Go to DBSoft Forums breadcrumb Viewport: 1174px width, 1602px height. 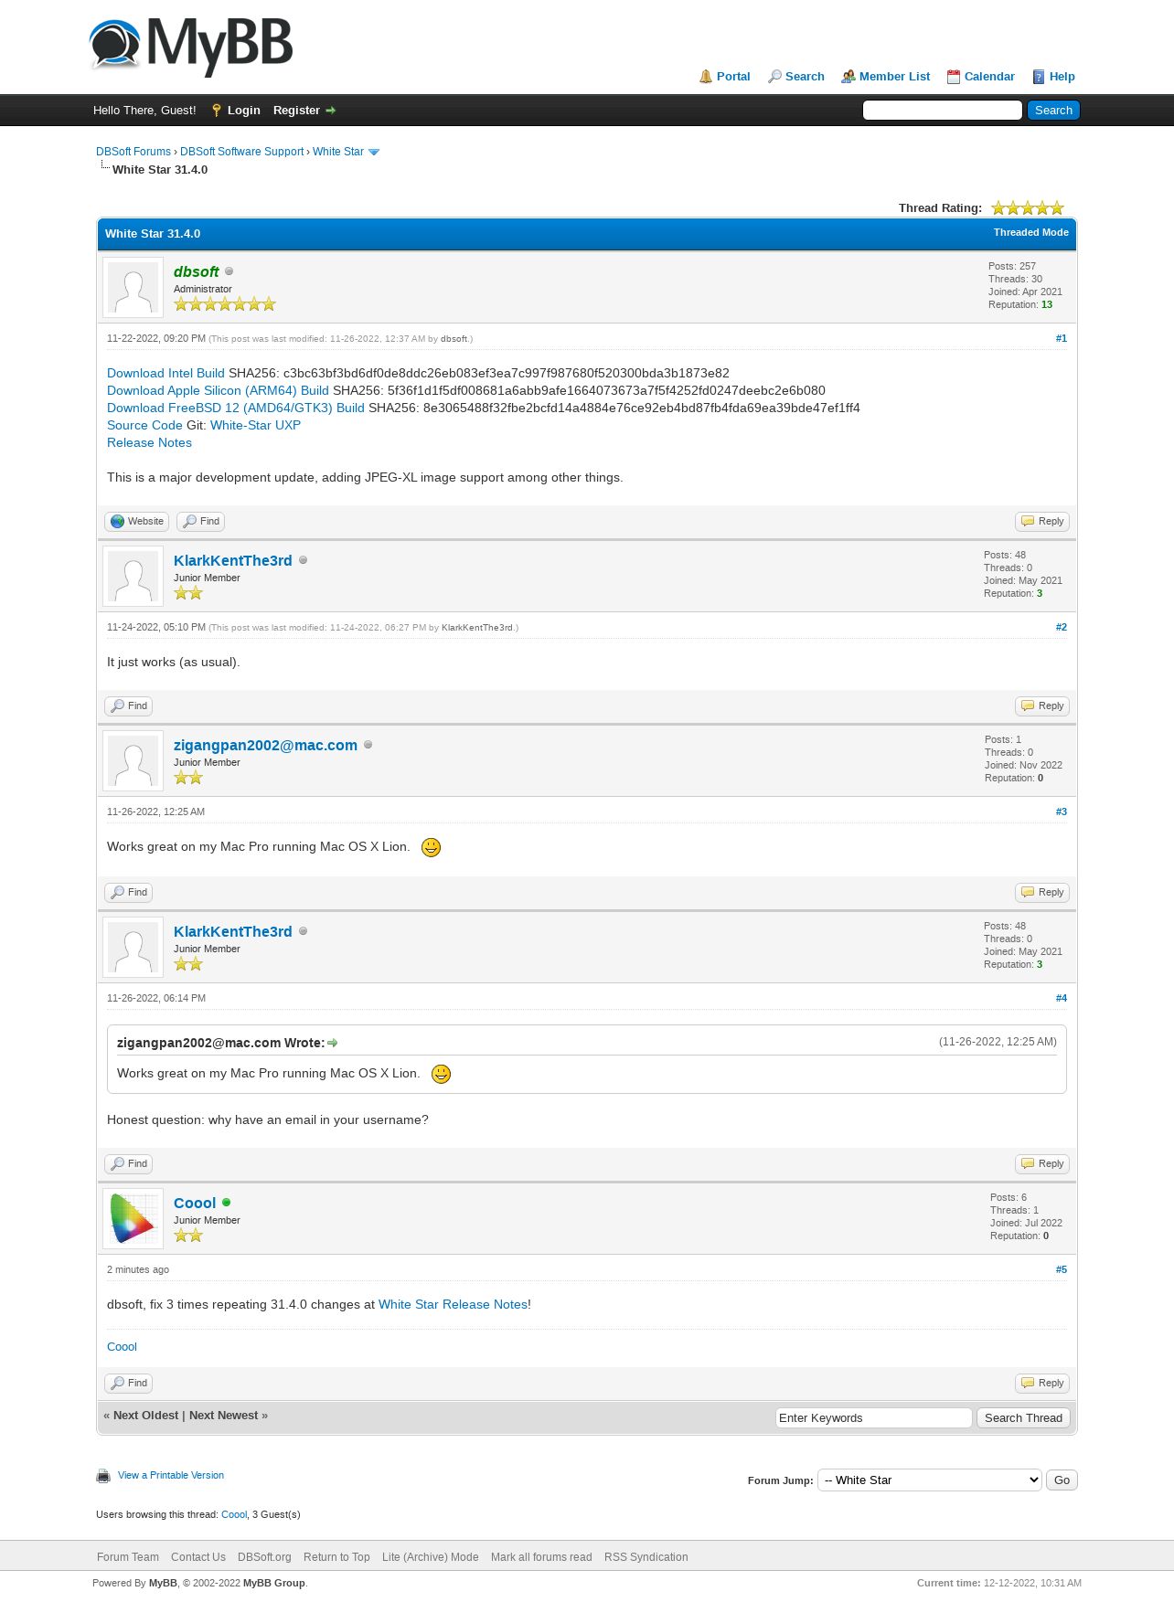point(133,152)
